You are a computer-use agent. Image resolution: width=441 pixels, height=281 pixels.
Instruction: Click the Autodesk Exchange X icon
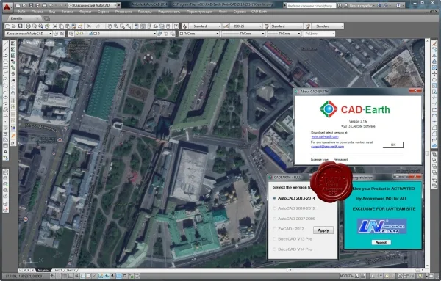[x=379, y=5]
